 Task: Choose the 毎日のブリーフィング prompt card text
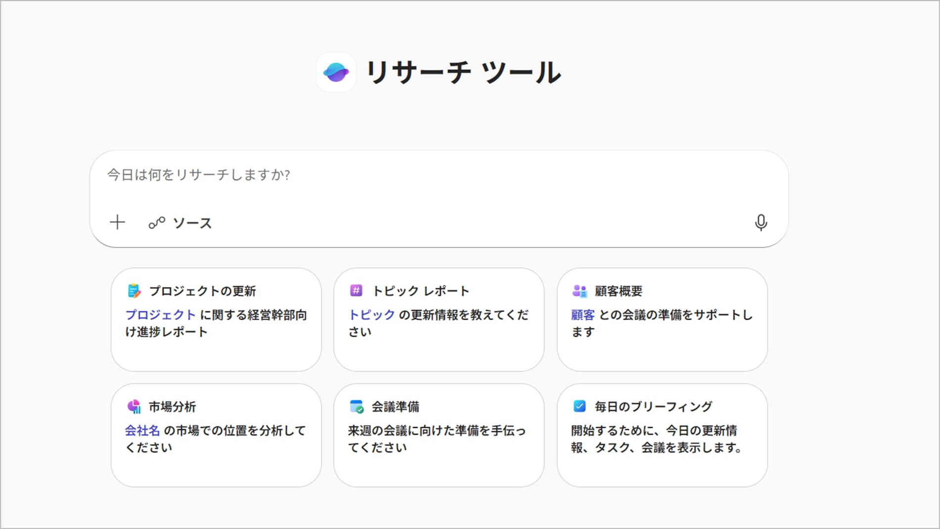pos(656,439)
